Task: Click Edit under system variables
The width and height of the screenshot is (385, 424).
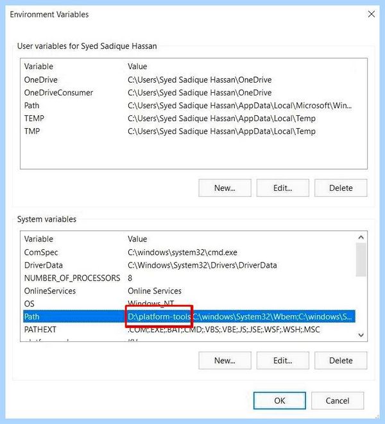Action: pyautogui.click(x=282, y=360)
